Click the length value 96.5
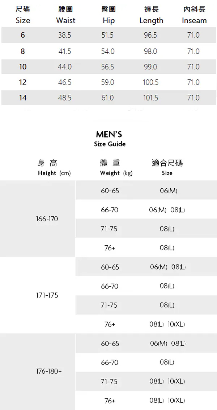The image size is (217, 410). pyautogui.click(x=150, y=35)
